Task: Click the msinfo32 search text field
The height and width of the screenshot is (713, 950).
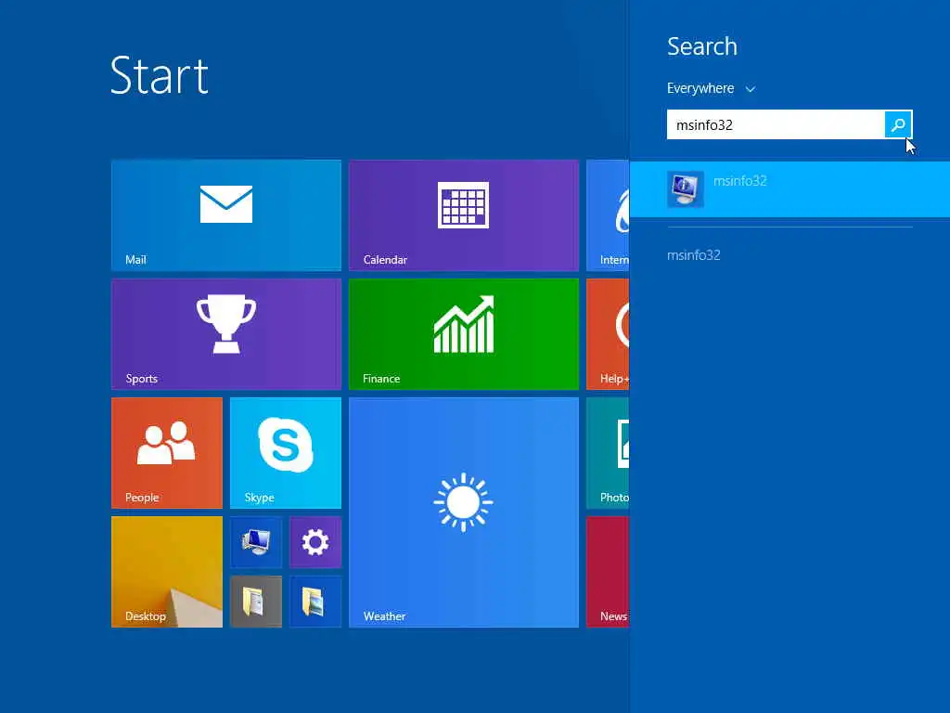Action: click(776, 124)
